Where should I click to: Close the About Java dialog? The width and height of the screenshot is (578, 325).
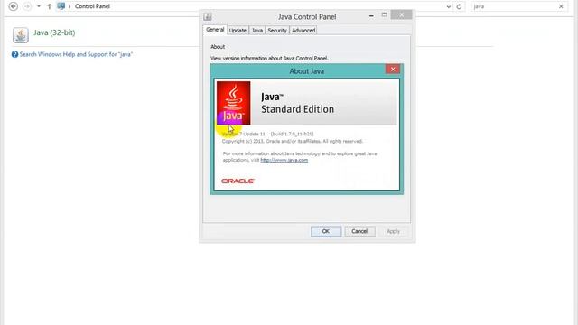click(393, 69)
